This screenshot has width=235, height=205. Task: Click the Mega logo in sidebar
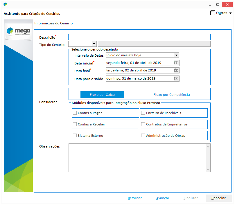click(x=18, y=30)
